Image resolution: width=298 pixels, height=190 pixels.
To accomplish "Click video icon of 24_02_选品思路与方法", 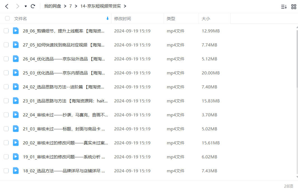I will pos(16,87).
